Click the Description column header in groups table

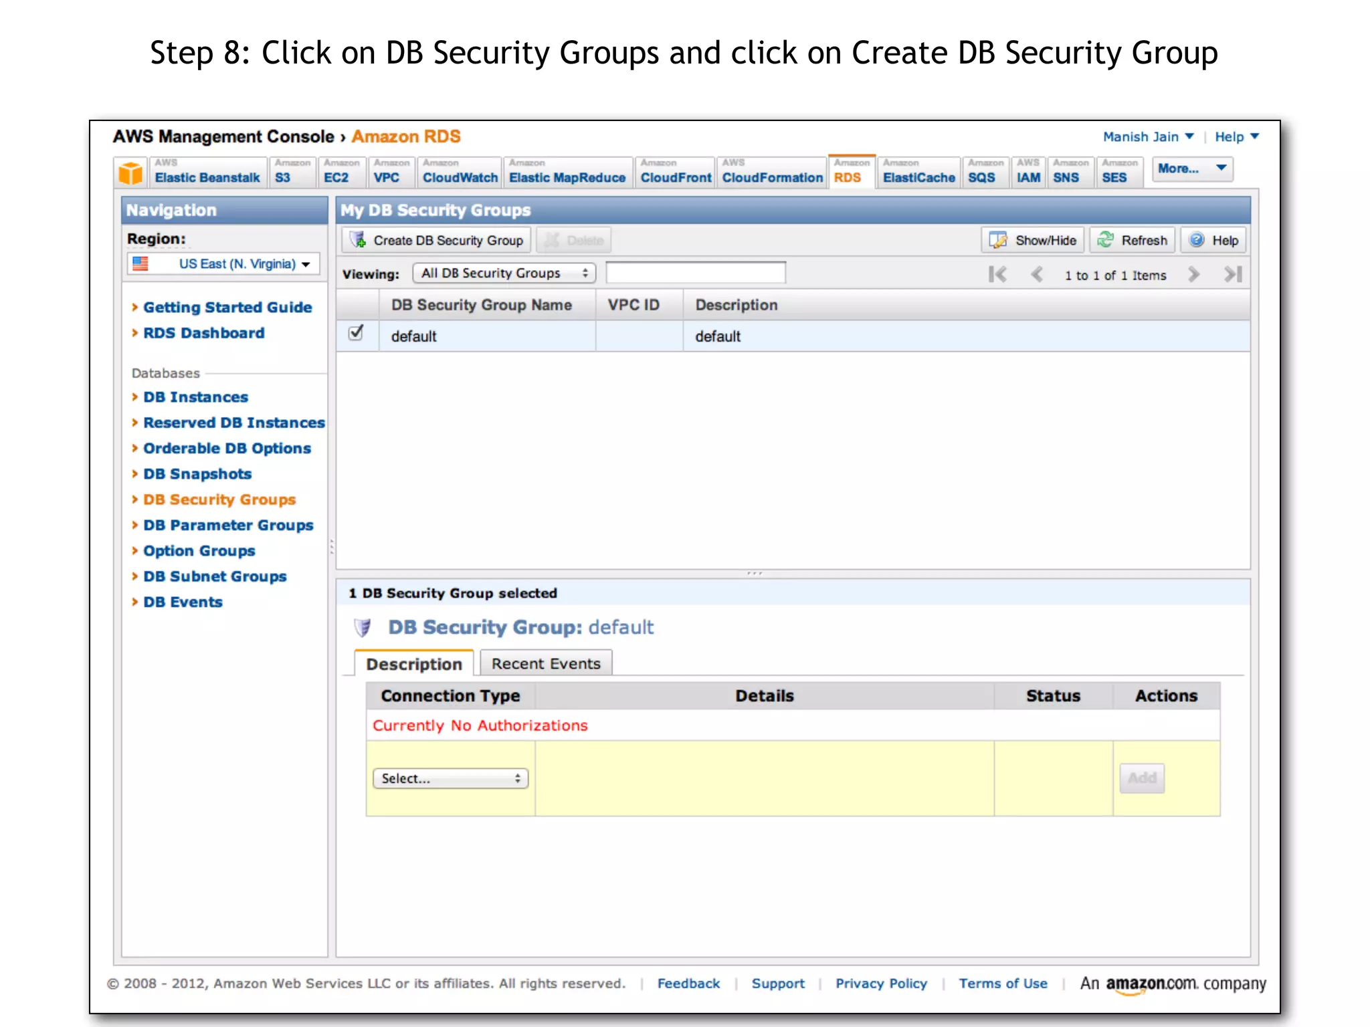click(x=967, y=305)
